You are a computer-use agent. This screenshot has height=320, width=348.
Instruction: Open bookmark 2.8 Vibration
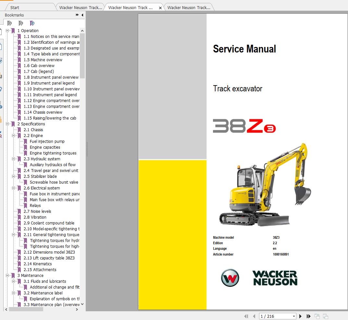pyautogui.click(x=35, y=217)
